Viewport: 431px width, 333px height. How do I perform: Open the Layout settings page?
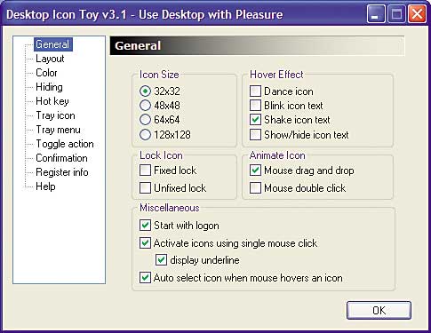[x=50, y=59]
